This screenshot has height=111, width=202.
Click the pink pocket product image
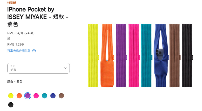134,55
